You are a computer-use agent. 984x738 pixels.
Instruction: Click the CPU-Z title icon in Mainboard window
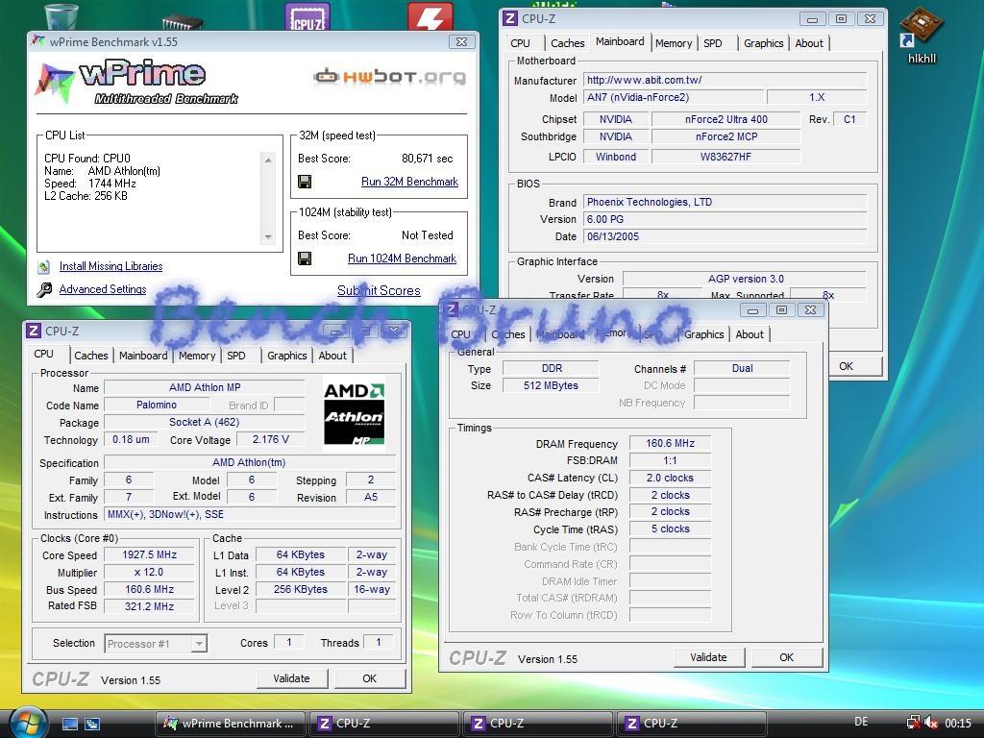tap(511, 19)
